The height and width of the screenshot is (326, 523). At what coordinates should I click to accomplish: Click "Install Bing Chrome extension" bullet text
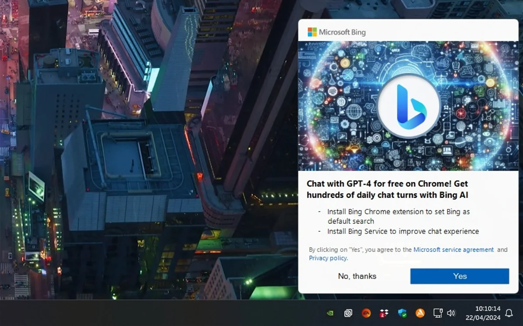pos(398,216)
